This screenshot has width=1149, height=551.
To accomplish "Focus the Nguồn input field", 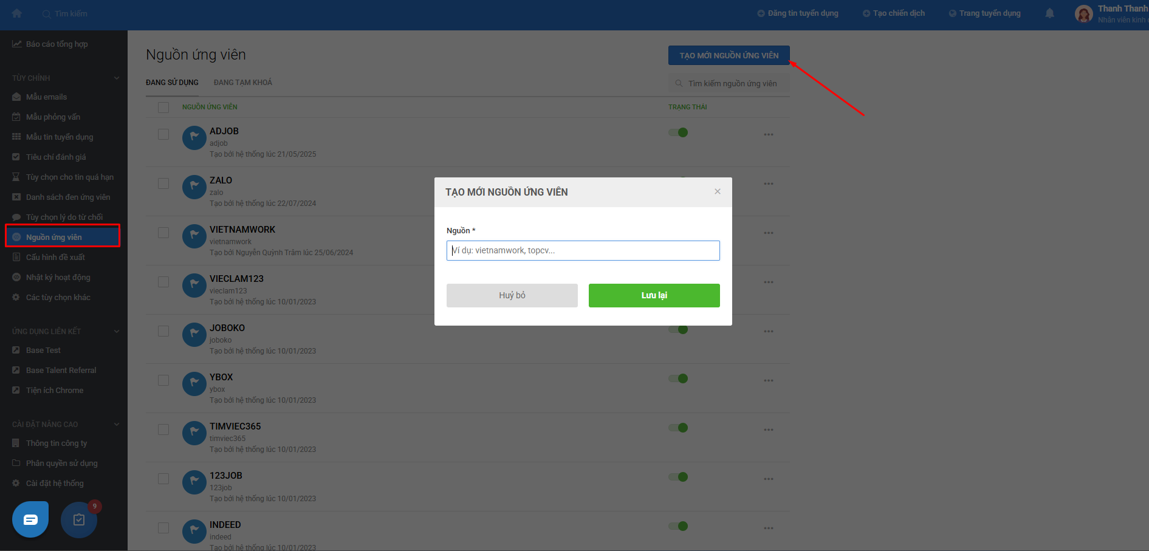I will click(583, 251).
